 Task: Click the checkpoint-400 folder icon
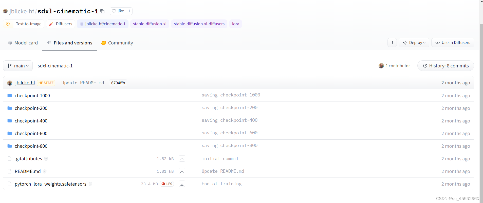pyautogui.click(x=10, y=121)
